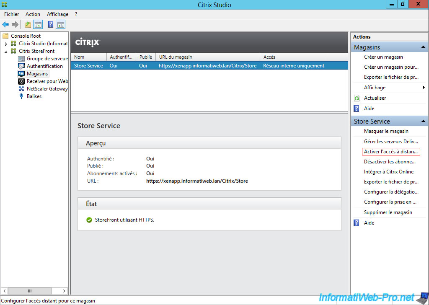Click the tree pane horizontal scrollbar
The height and width of the screenshot is (305, 429).
(30, 291)
